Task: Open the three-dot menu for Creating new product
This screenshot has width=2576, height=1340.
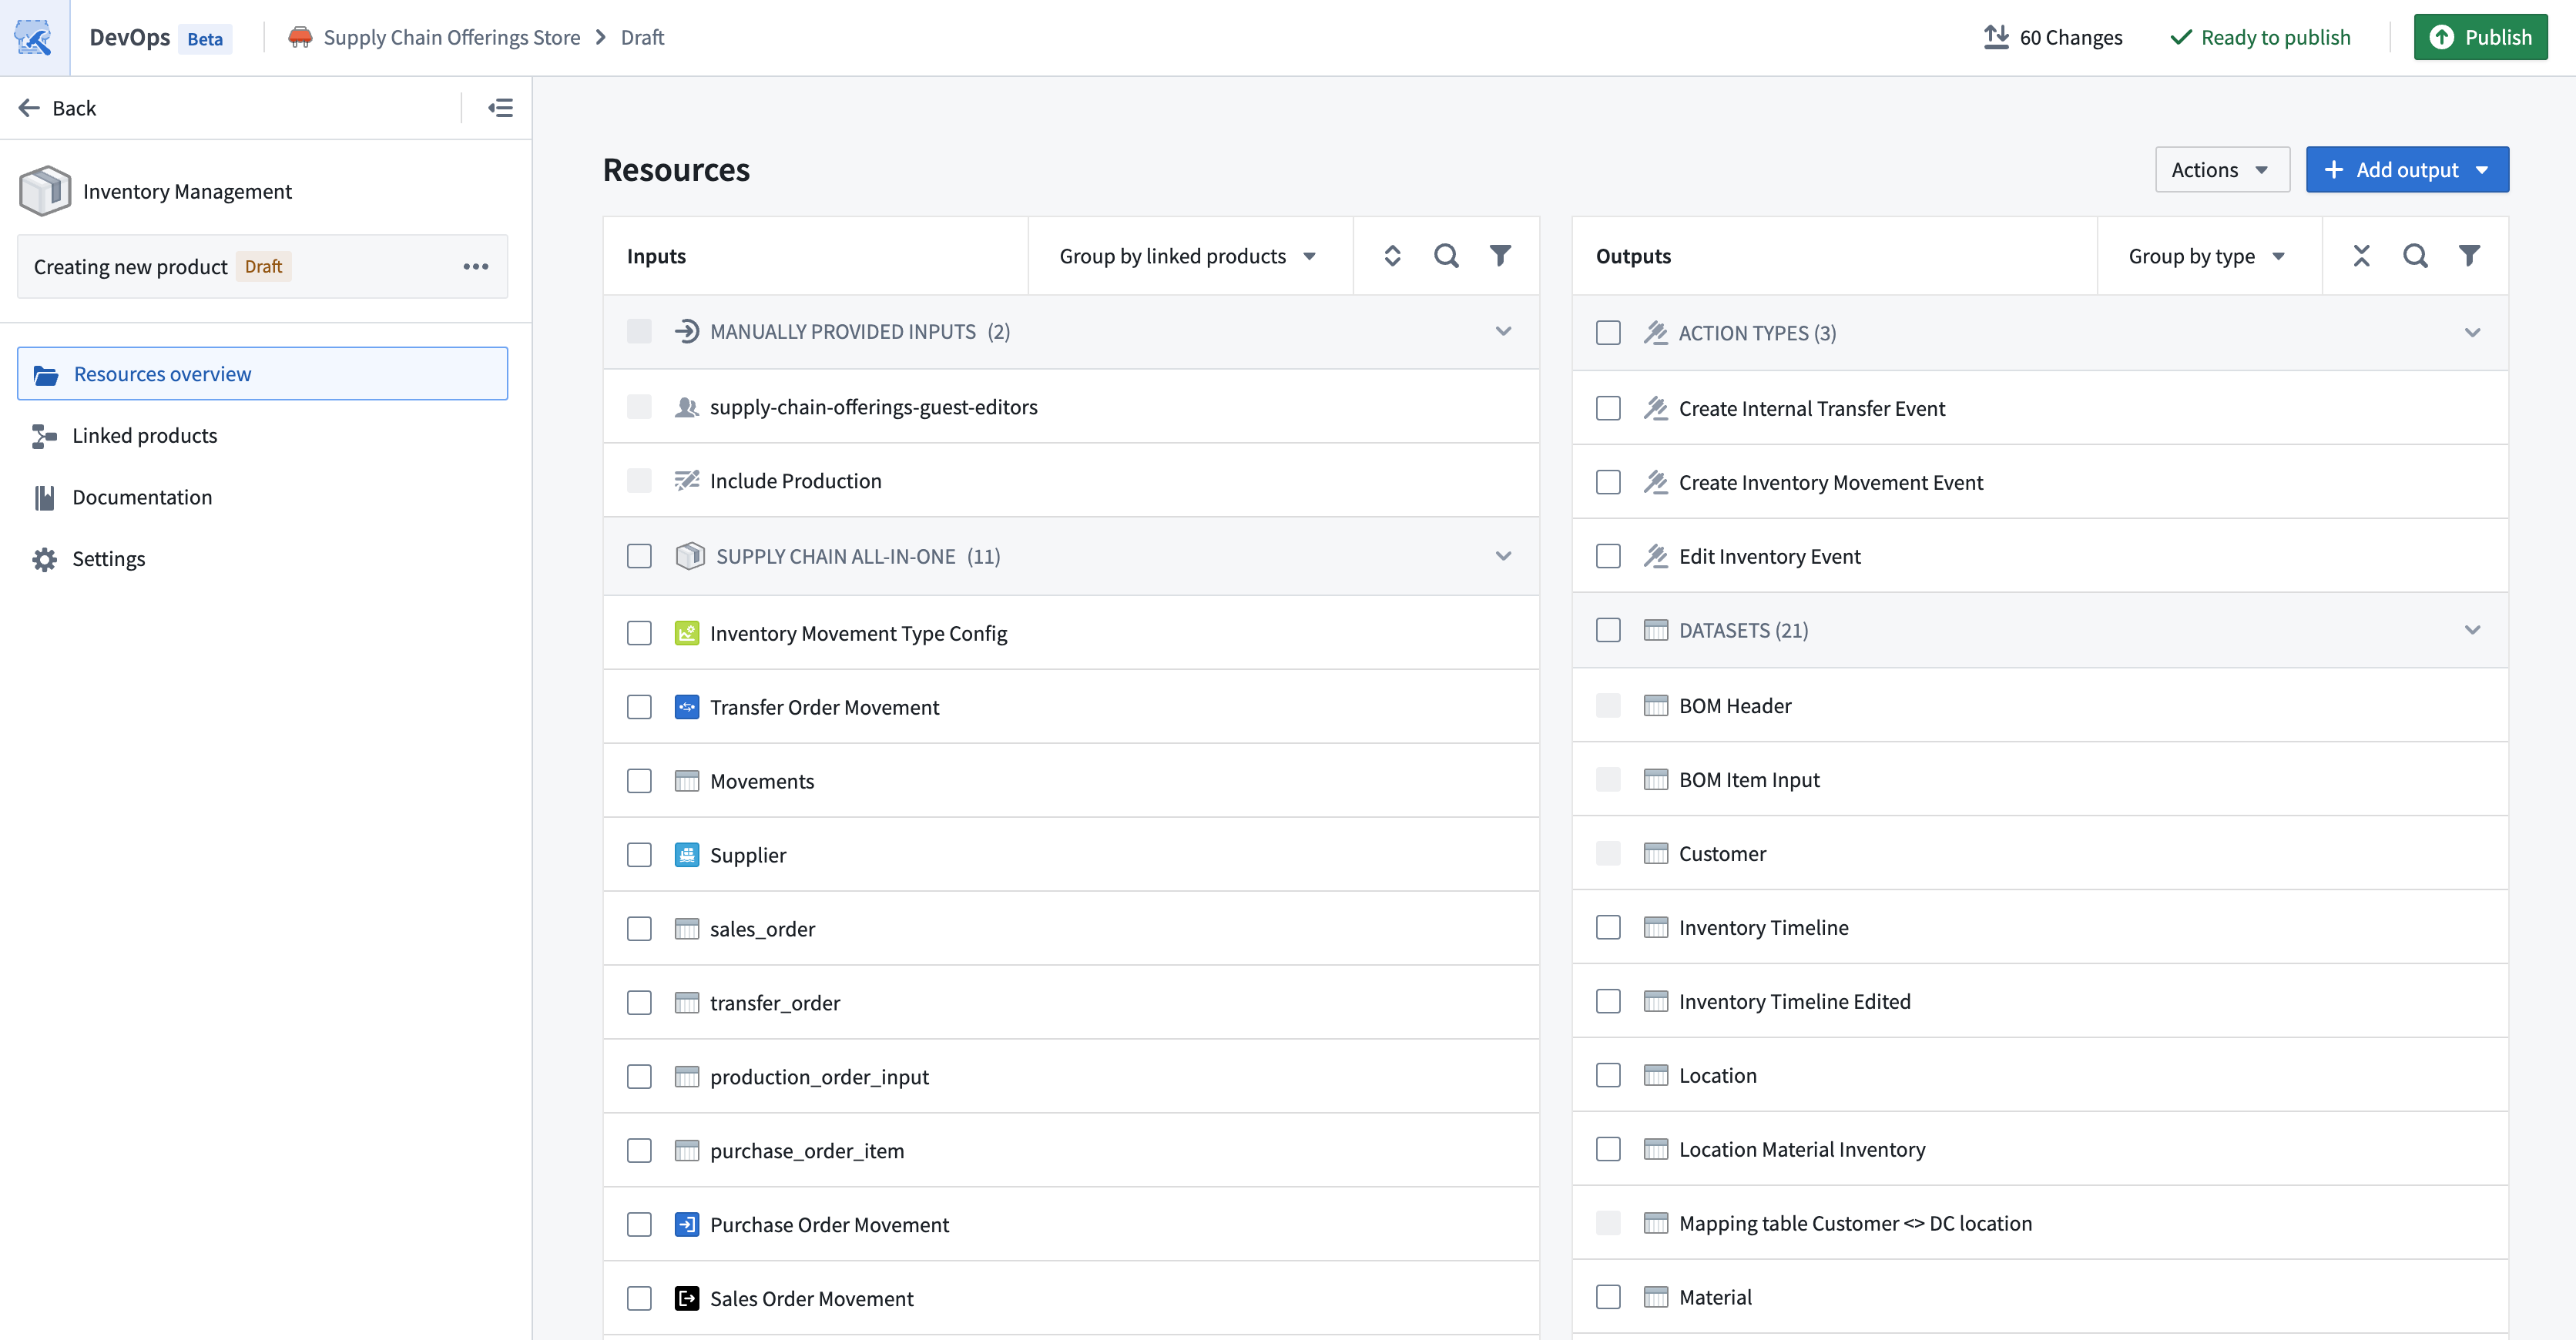Action: coord(476,267)
